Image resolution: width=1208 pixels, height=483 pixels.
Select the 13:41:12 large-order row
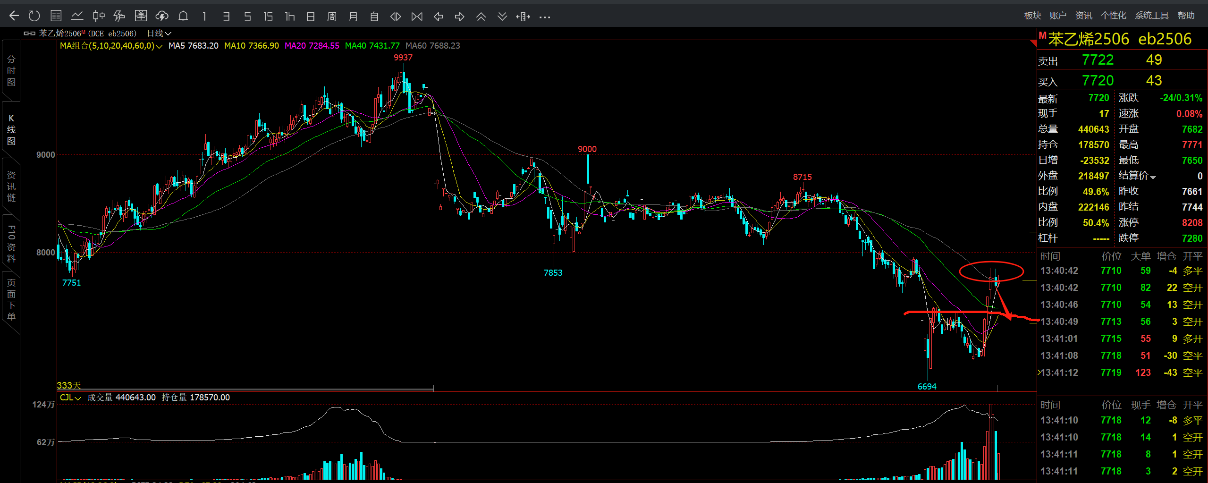(1122, 373)
